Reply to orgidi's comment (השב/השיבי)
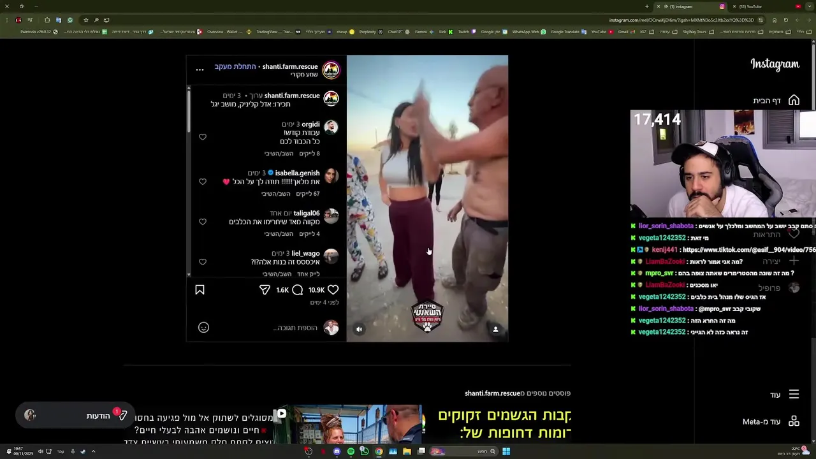Image resolution: width=816 pixels, height=459 pixels. click(x=279, y=154)
